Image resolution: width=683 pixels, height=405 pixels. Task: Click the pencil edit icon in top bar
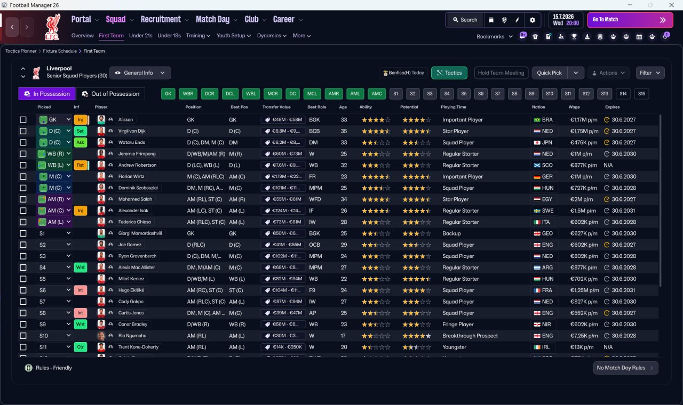coord(517,20)
